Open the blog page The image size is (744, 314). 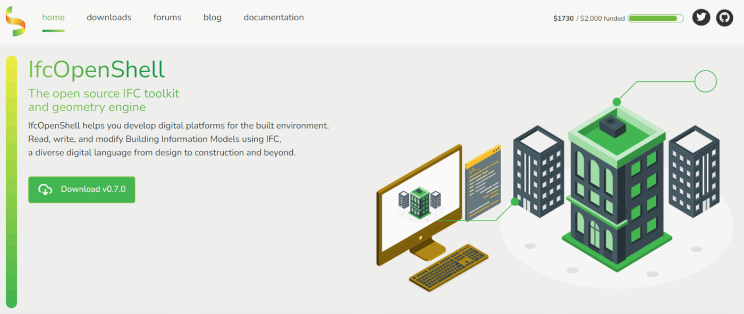coord(213,18)
